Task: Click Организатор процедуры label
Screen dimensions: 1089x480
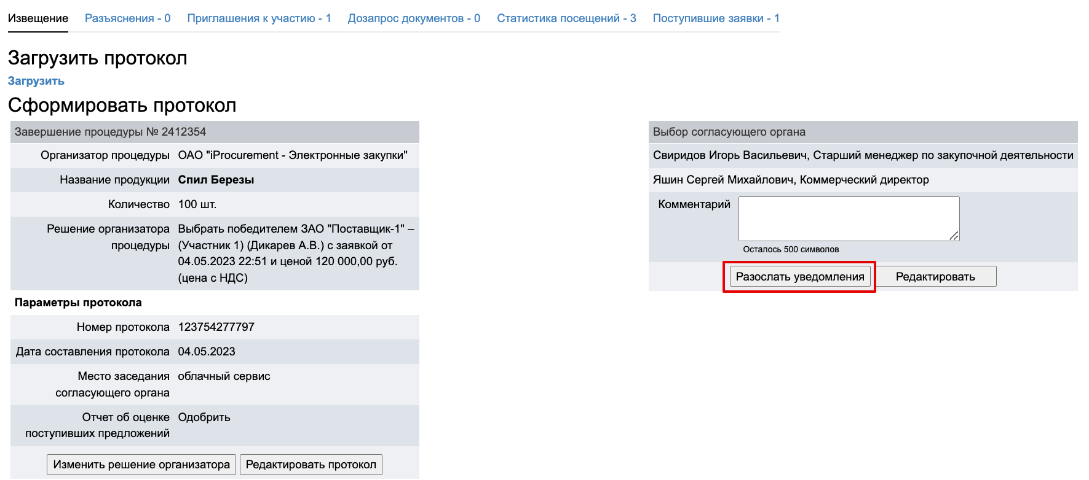Action: [105, 155]
